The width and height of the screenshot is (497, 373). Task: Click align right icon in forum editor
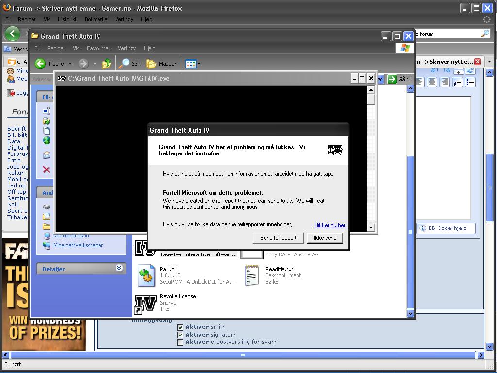[x=445, y=83]
